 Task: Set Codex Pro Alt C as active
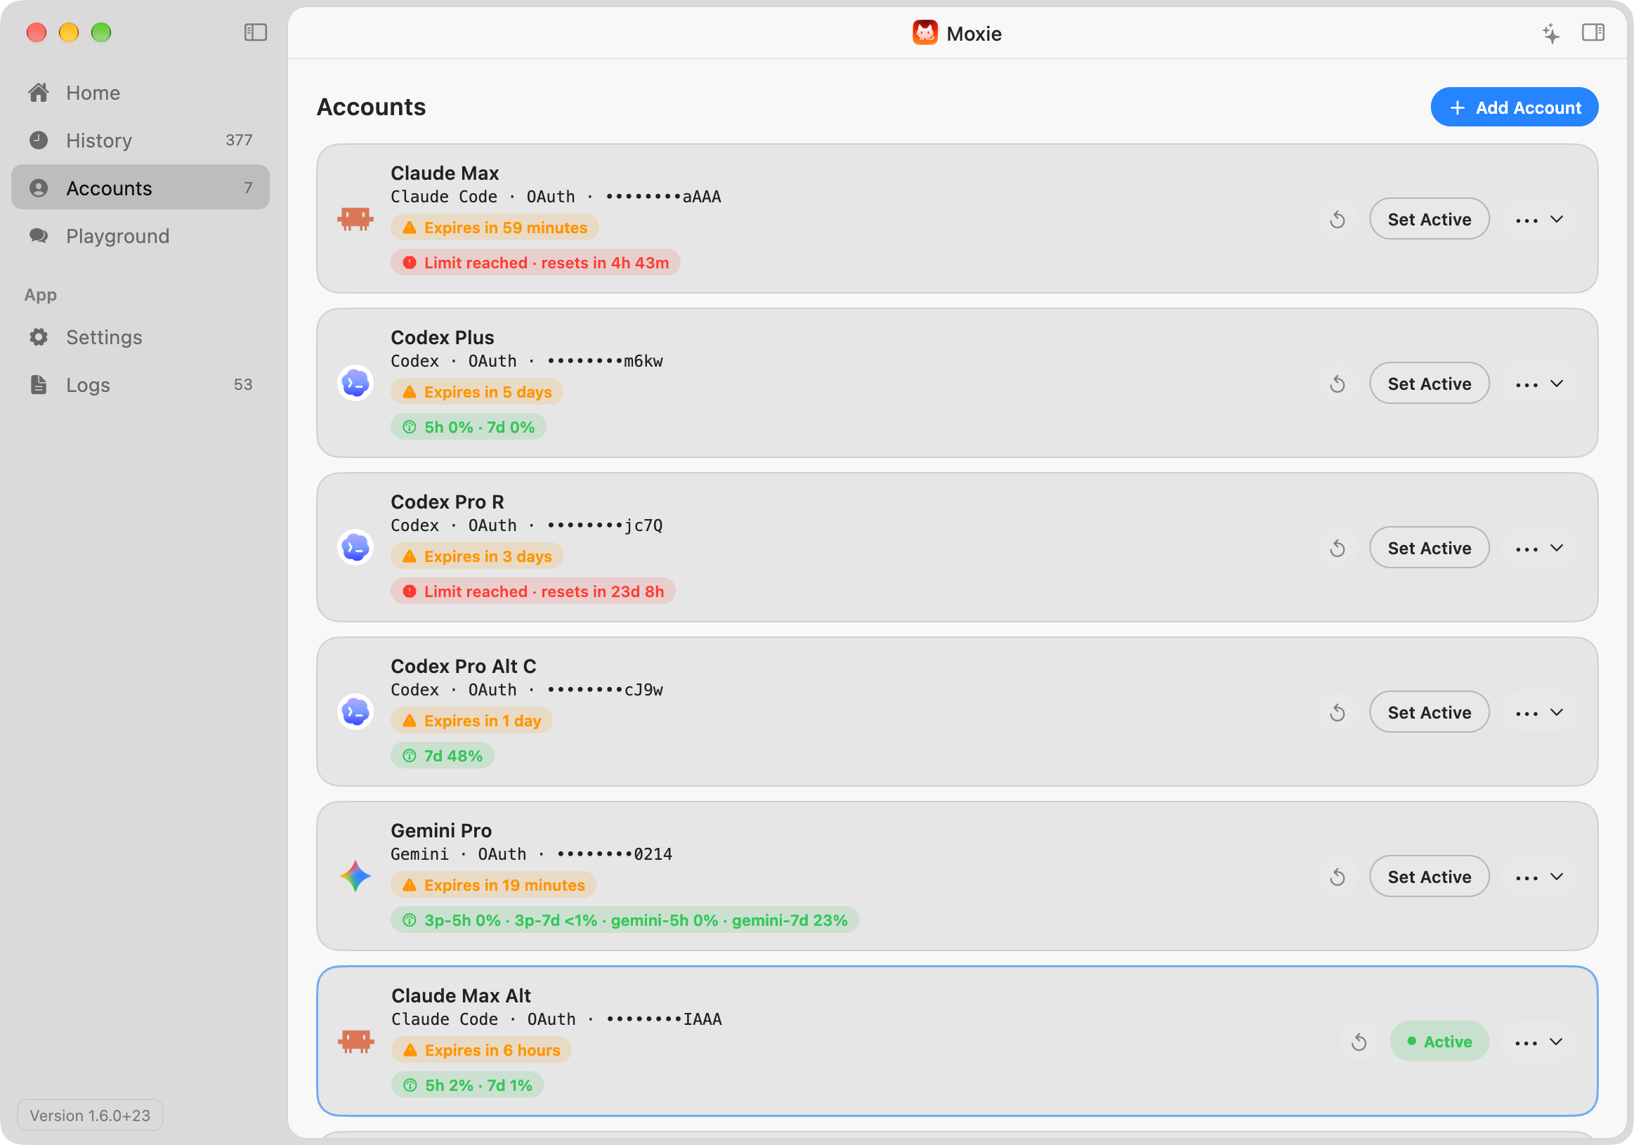pyautogui.click(x=1429, y=712)
